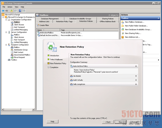Screen dimensions: 162x128
Task: Click console tree scrollbar right arrow
Action: coord(33,110)
